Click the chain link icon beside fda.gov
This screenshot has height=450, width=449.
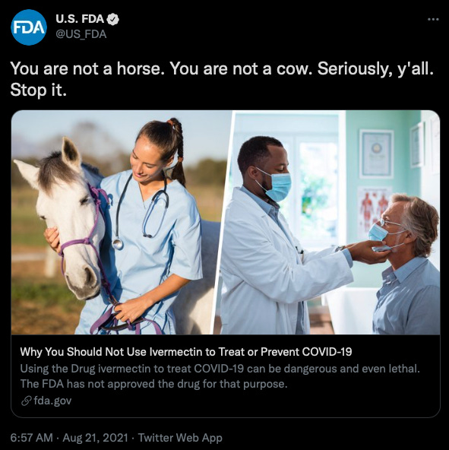coord(26,401)
